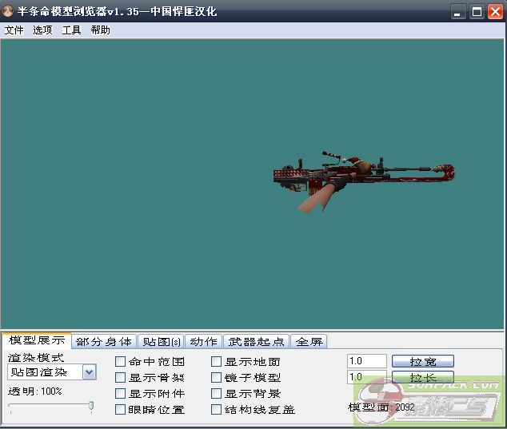Enable the 显示地面 checkbox
This screenshot has height=429, width=507.
pos(216,362)
